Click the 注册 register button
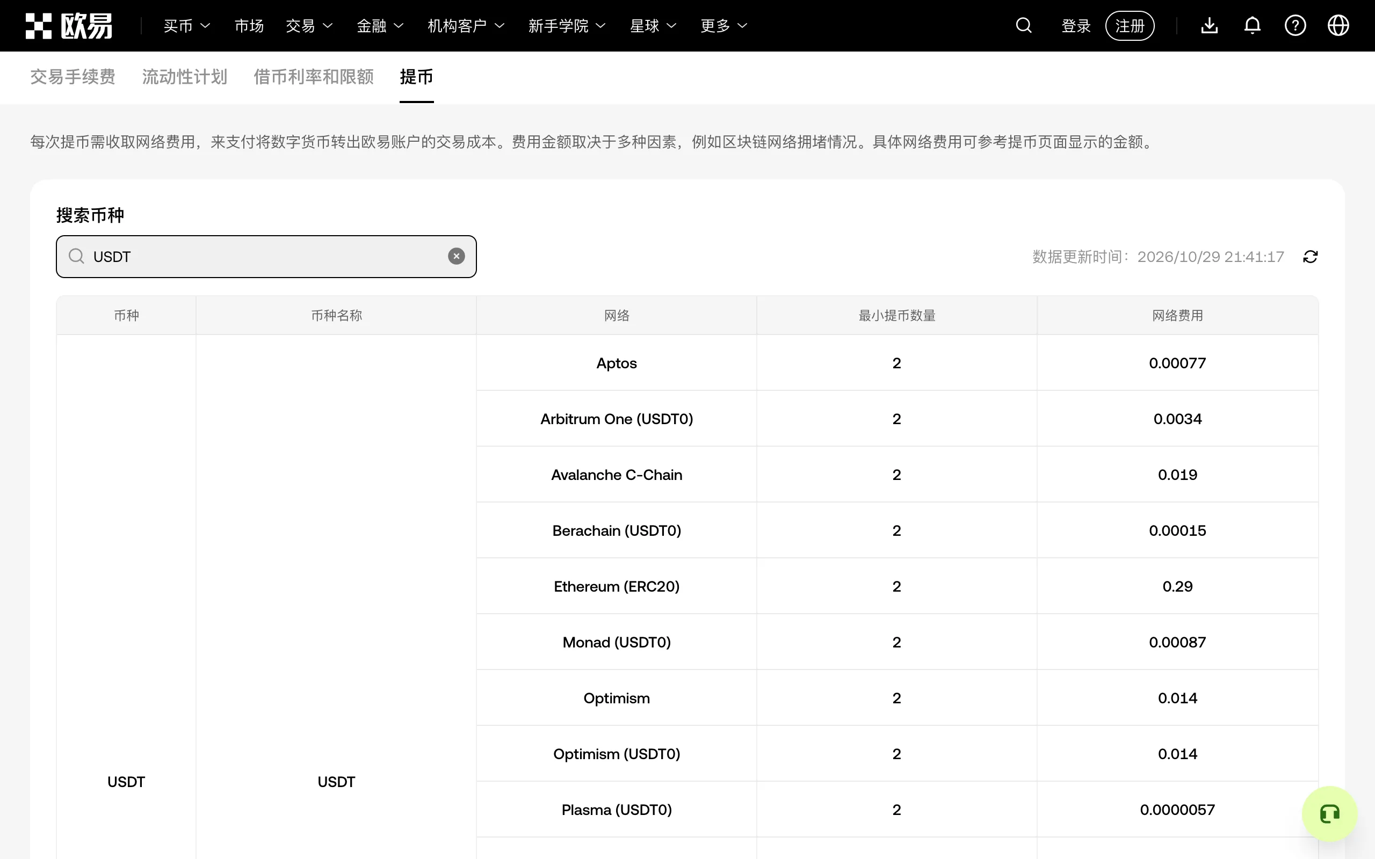1375x859 pixels. (1130, 26)
